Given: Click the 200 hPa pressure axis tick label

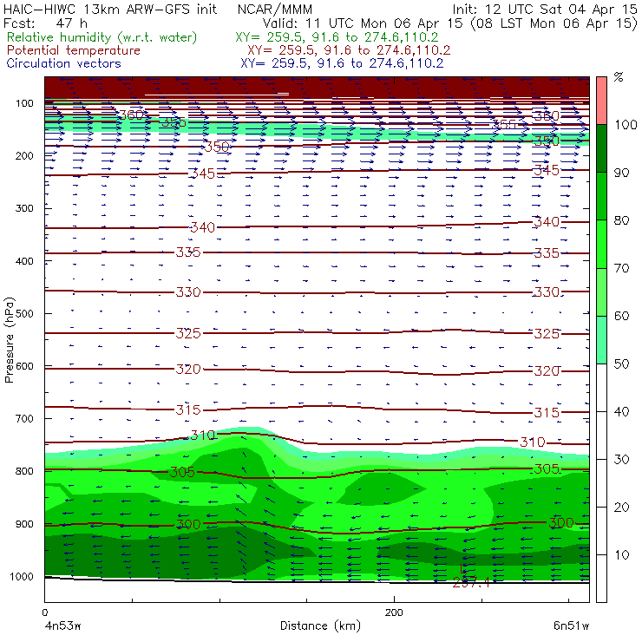Looking at the screenshot, I should 24,155.
